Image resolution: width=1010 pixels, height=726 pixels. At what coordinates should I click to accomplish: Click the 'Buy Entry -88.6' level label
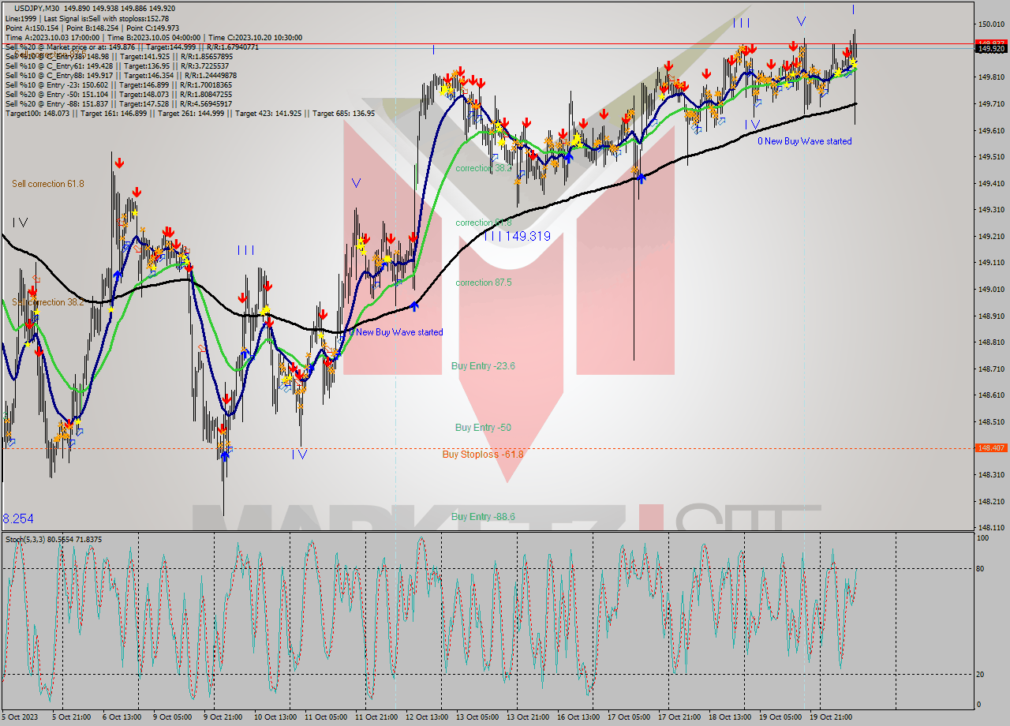[x=483, y=517]
